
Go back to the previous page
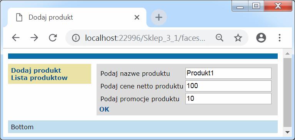coord(16,38)
